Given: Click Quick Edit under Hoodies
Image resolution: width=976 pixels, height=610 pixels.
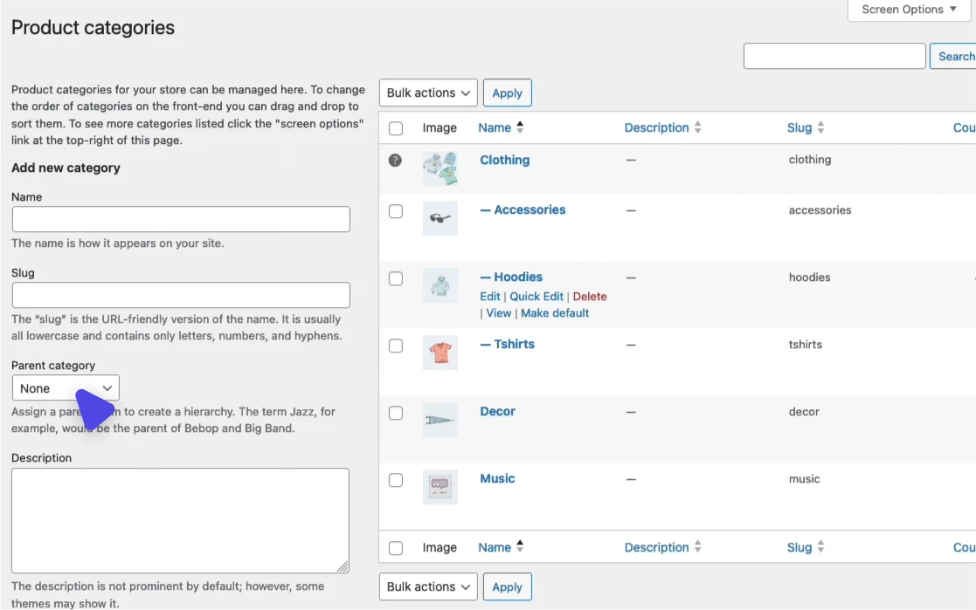Looking at the screenshot, I should [x=536, y=297].
